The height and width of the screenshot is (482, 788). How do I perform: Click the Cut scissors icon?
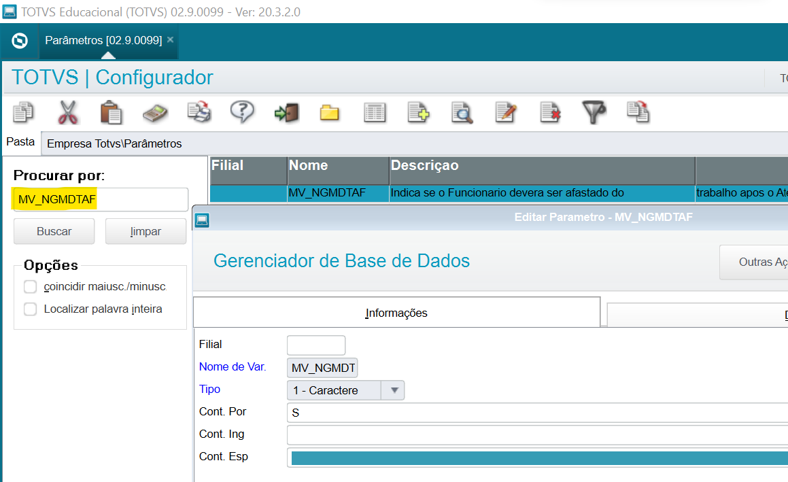pyautogui.click(x=67, y=112)
